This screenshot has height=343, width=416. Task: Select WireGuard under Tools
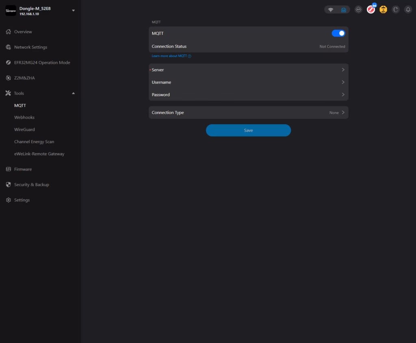(24, 130)
